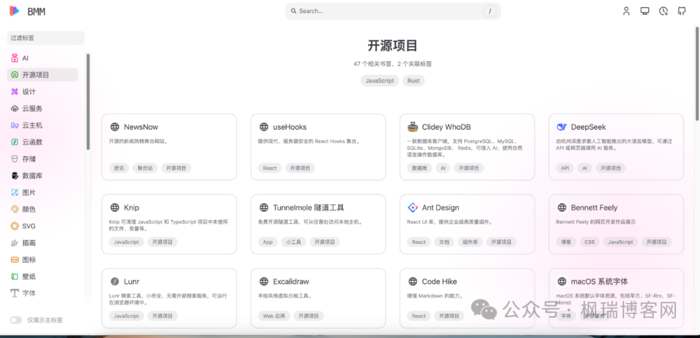Click the 壁纸 wallpaper icon
This screenshot has height=338, width=700.
coord(15,276)
